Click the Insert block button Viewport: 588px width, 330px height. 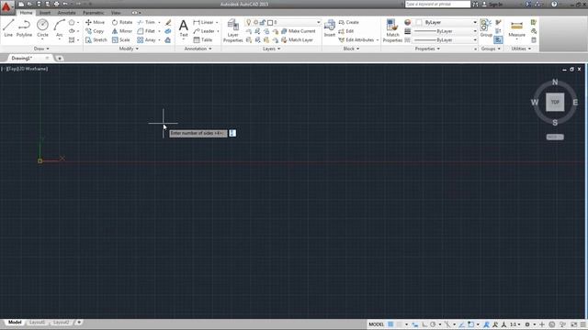(x=330, y=28)
